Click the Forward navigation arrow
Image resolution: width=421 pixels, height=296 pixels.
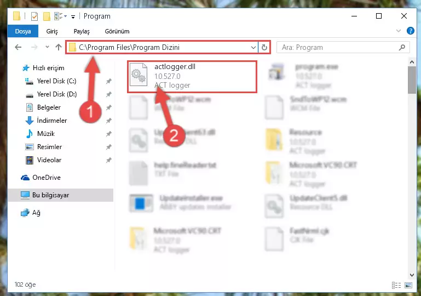pyautogui.click(x=34, y=47)
